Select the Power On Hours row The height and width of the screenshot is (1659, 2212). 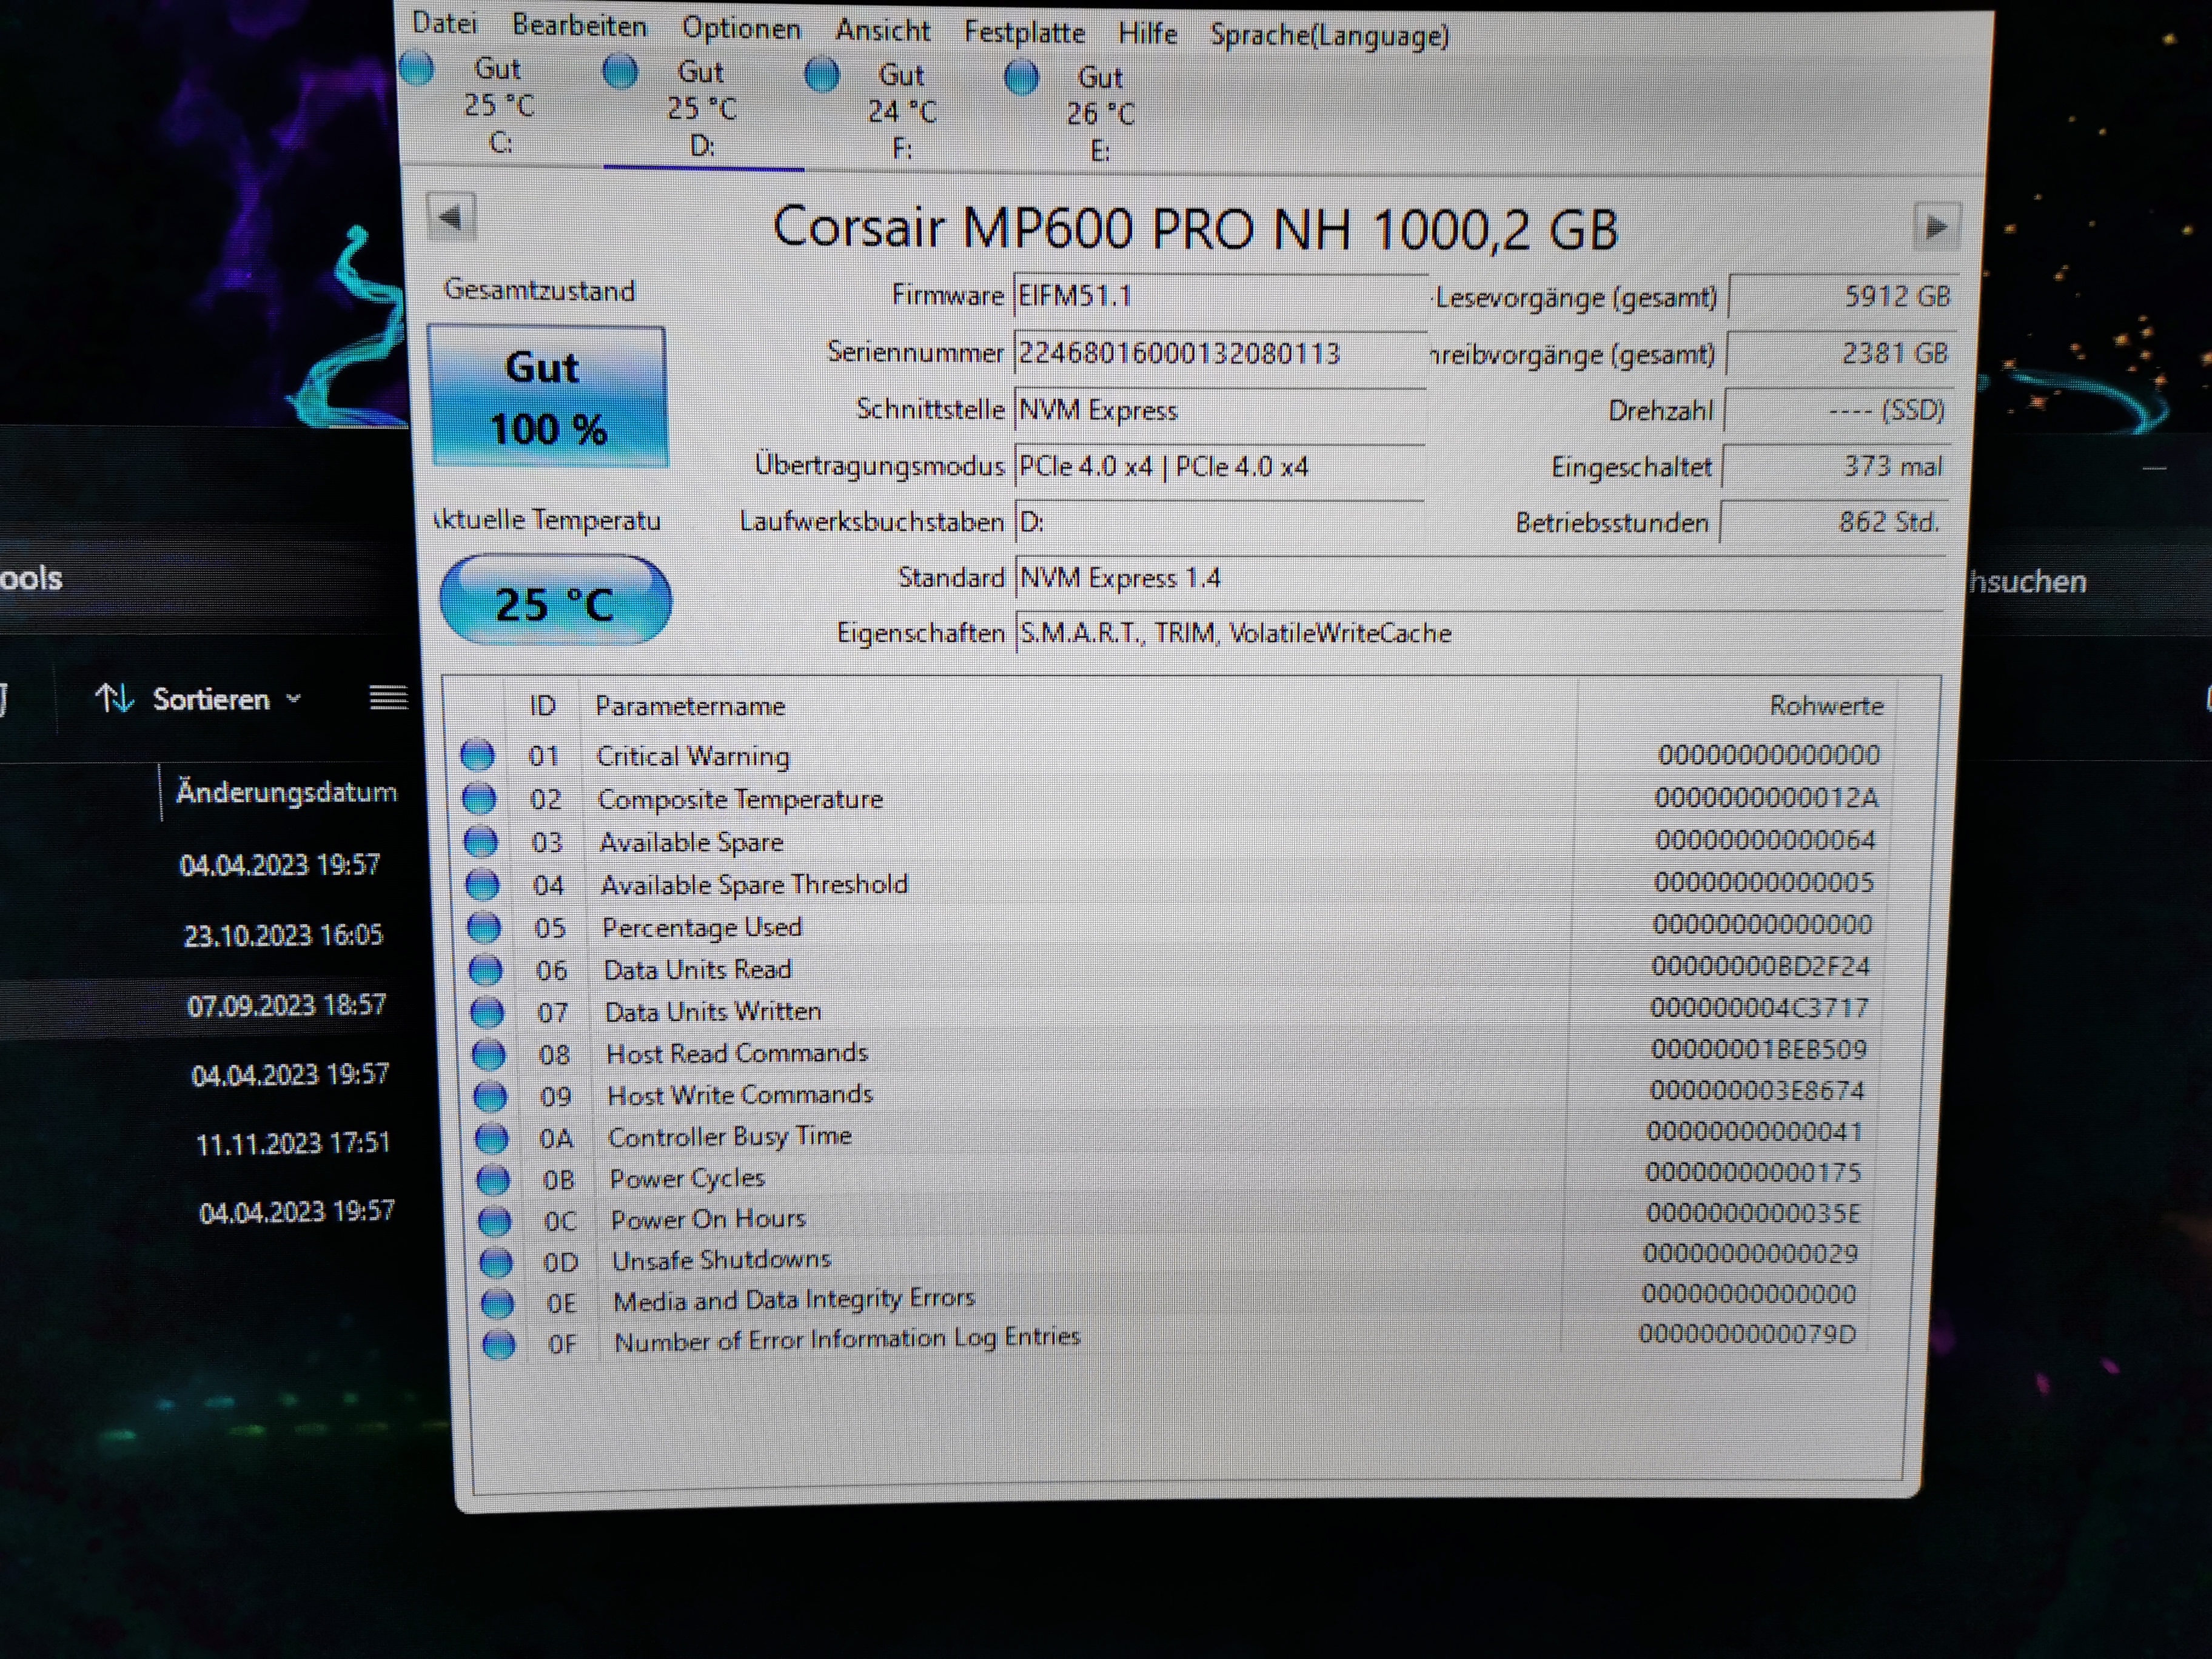point(708,1219)
